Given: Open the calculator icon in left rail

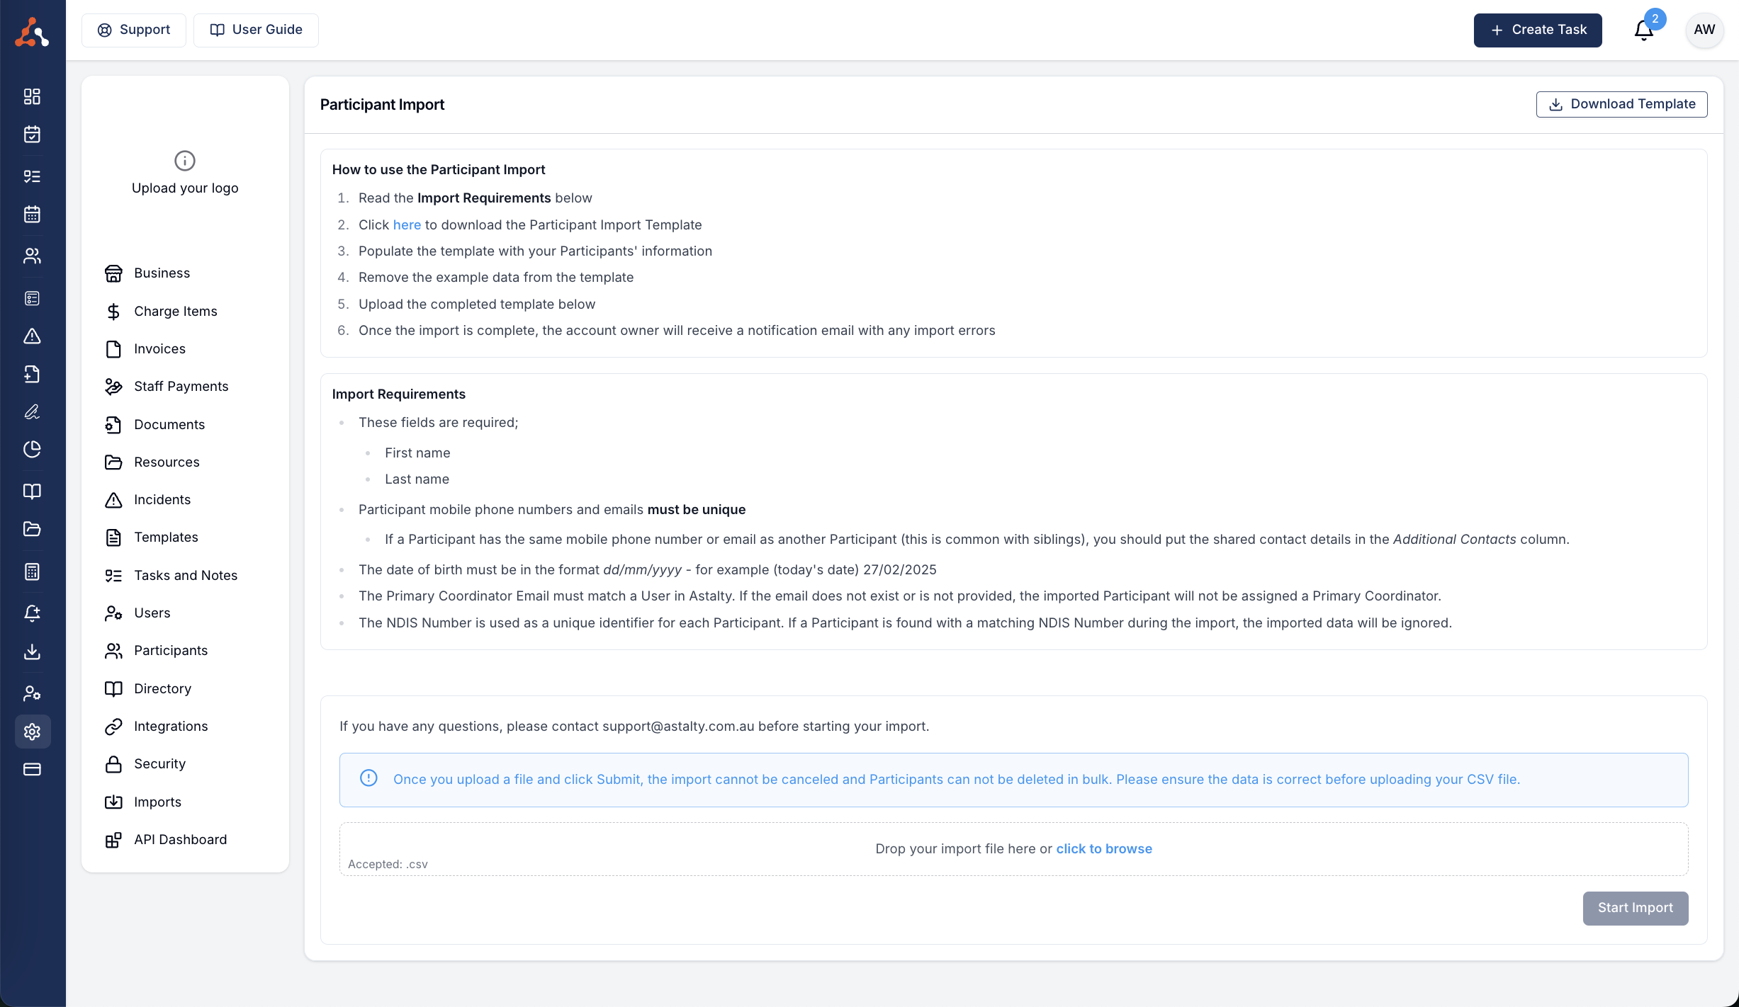Looking at the screenshot, I should (x=32, y=571).
